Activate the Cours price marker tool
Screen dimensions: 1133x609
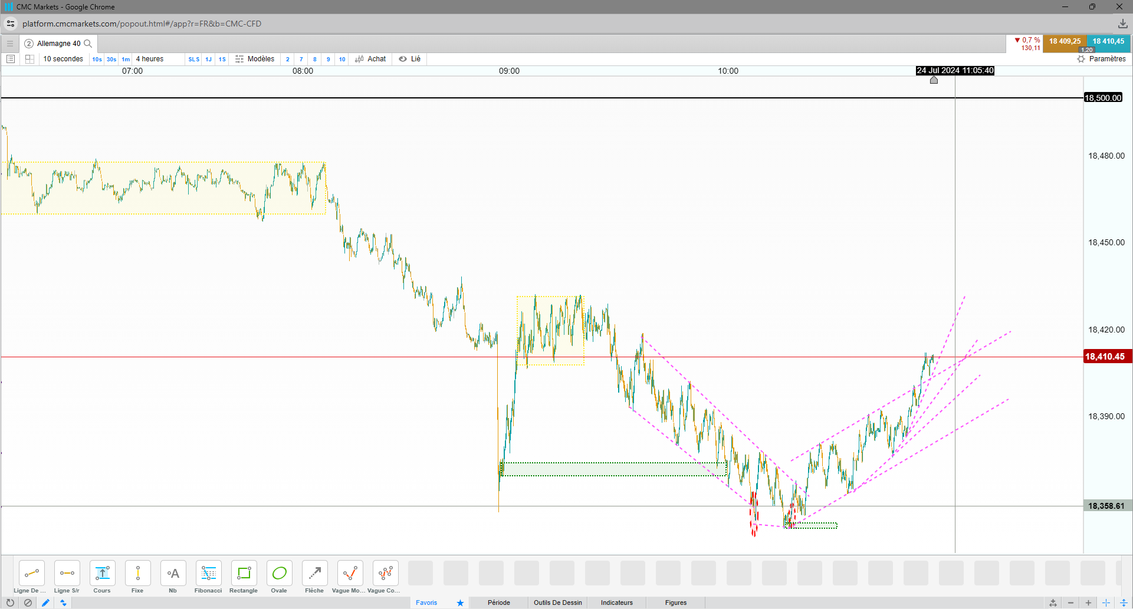(x=102, y=574)
